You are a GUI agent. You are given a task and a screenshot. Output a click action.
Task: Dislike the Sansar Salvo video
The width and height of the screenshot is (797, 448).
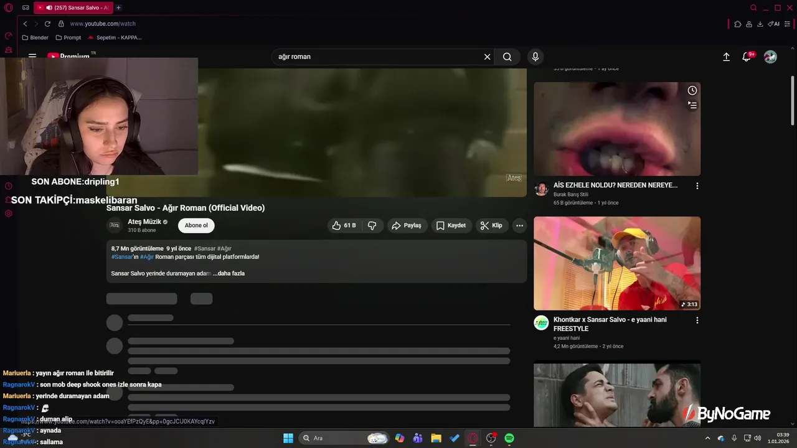[x=372, y=225]
